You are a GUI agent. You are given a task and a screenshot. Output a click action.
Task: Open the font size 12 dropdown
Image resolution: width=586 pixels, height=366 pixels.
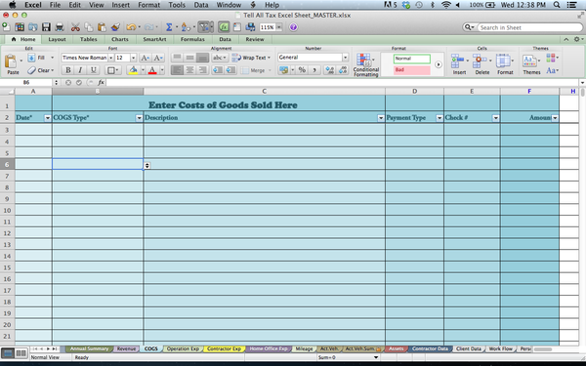(x=133, y=58)
